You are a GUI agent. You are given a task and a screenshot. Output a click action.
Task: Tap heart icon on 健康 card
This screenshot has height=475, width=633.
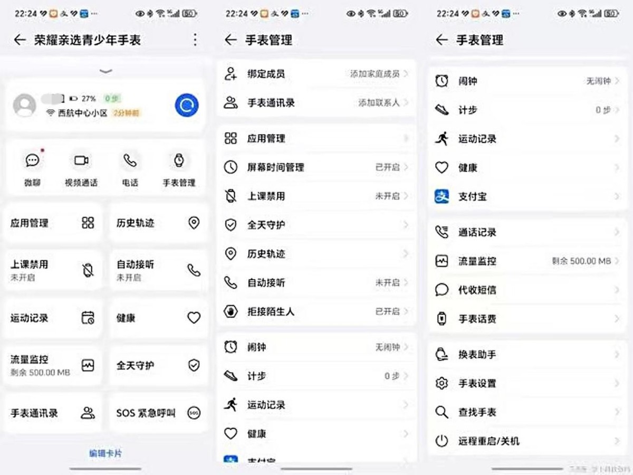pos(194,318)
